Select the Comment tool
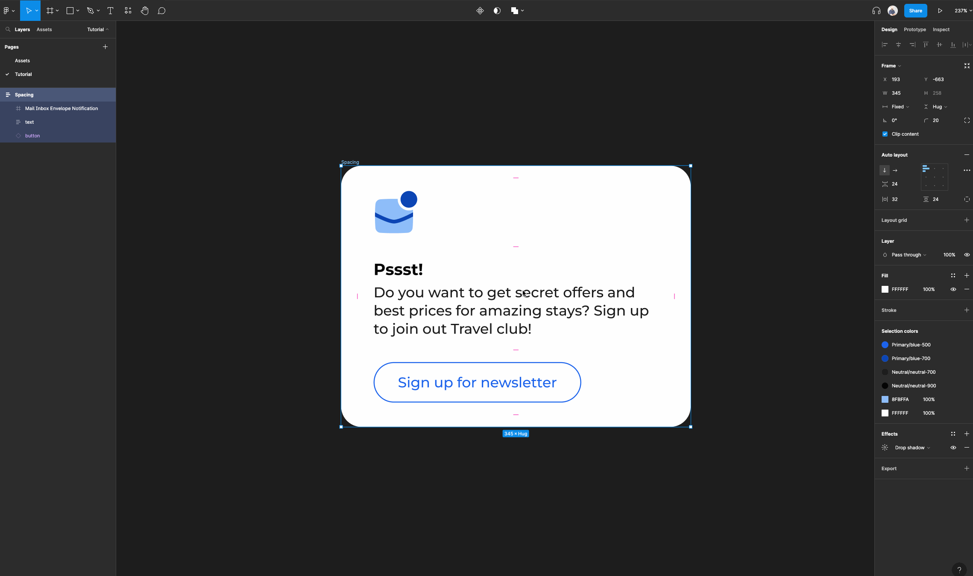 pos(161,11)
